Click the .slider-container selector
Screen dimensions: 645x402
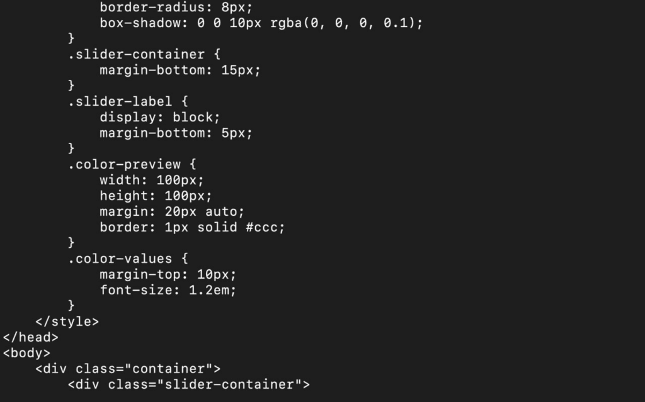[136, 54]
